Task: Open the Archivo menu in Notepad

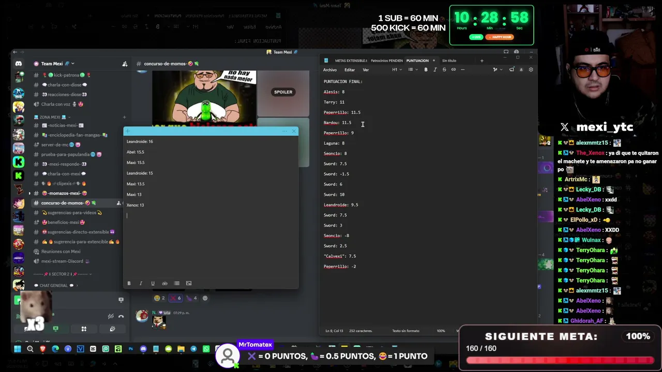Action: pyautogui.click(x=330, y=70)
